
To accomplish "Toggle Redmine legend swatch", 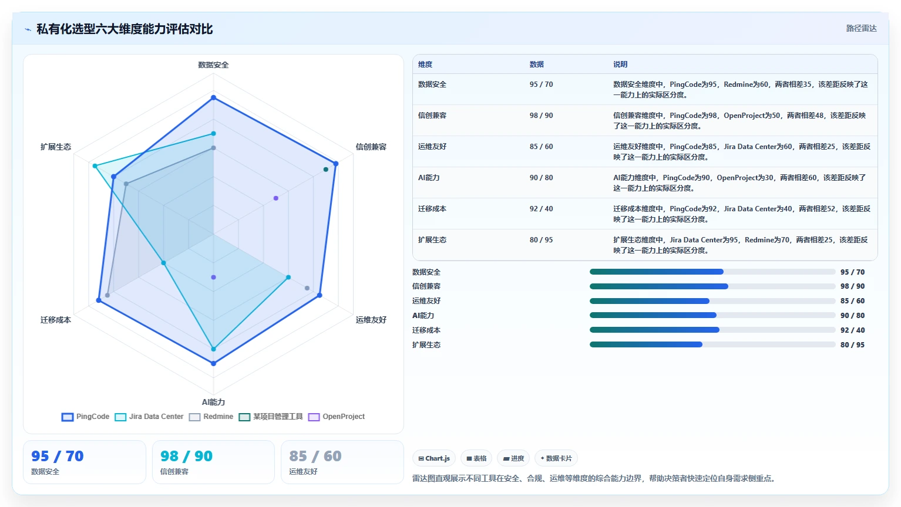I will (x=195, y=417).
